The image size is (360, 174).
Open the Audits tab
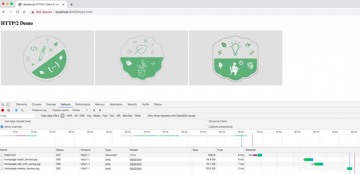tap(146, 104)
